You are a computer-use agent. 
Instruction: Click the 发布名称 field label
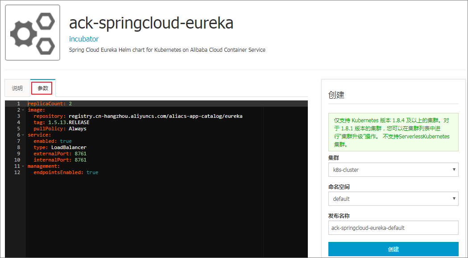[x=339, y=216]
